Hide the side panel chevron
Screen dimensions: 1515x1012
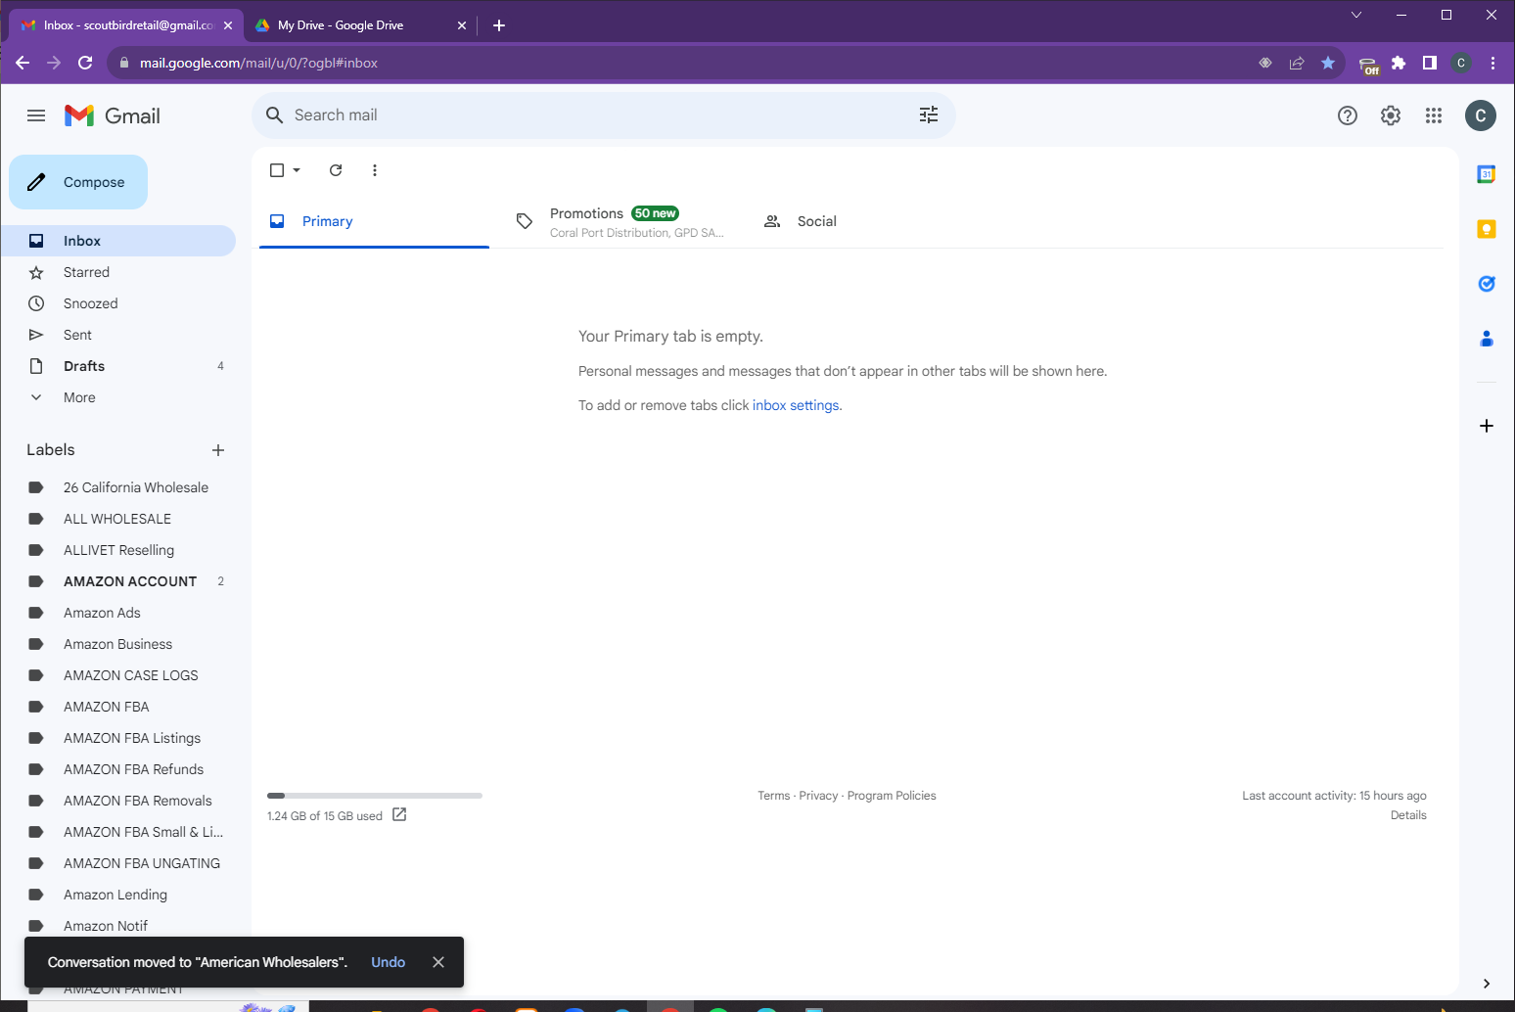pyautogui.click(x=1487, y=984)
